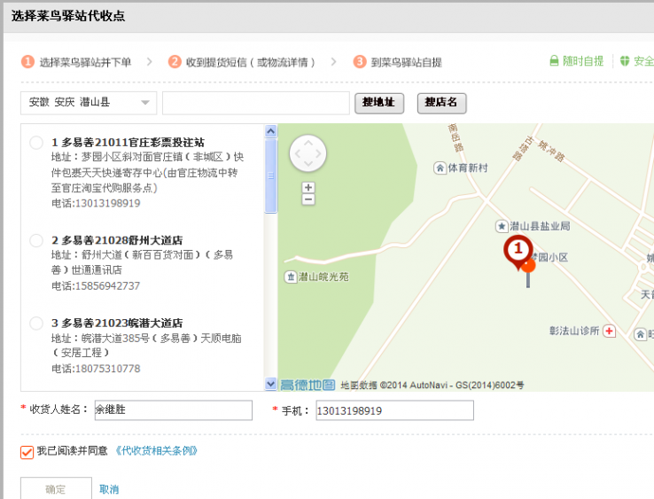Click the phone number 电话:18075310778 text

coord(96,369)
